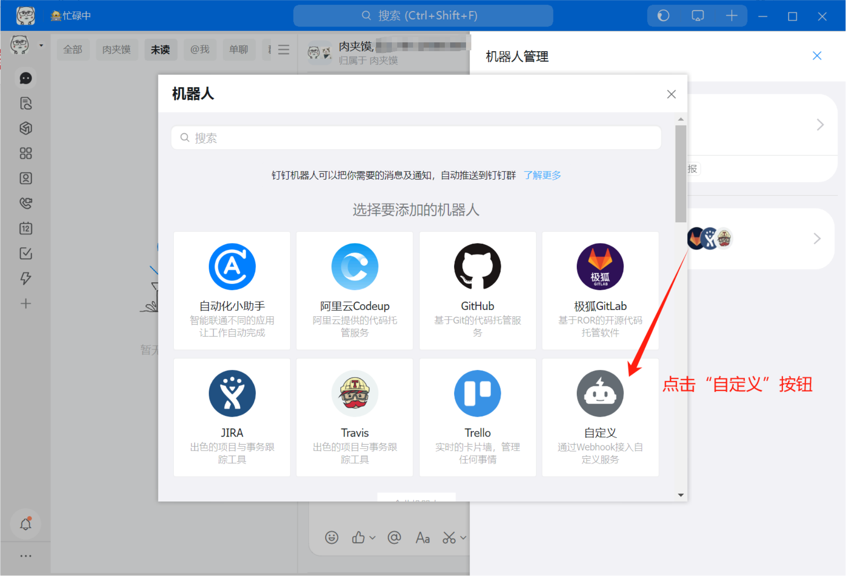Click the history clock icon in title bar

[x=663, y=16]
